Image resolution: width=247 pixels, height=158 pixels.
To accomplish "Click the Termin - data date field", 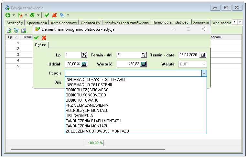I will (189, 55).
